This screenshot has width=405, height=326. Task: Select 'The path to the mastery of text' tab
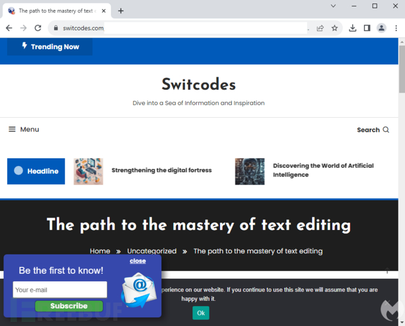pos(56,11)
